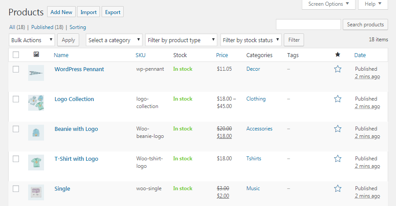Toggle the featured star on Single product

337,188
